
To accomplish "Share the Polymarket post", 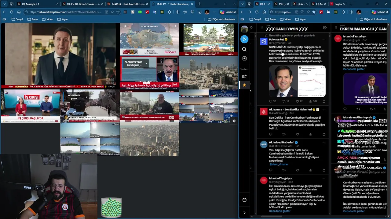I will (x=324, y=101).
